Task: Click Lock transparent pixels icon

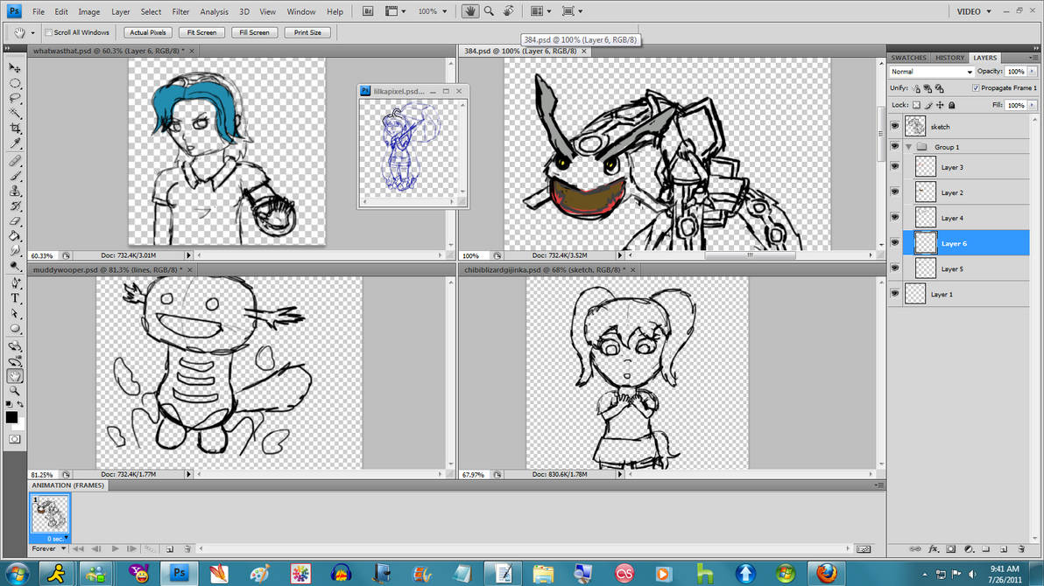Action: (x=917, y=105)
